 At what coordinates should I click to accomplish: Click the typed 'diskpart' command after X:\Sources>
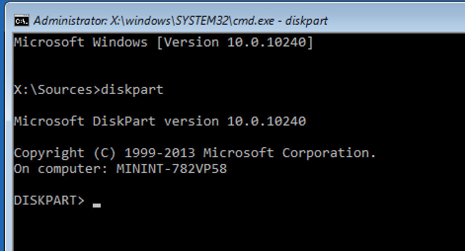click(x=132, y=89)
